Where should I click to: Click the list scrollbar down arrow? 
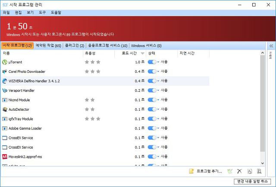point(263,163)
